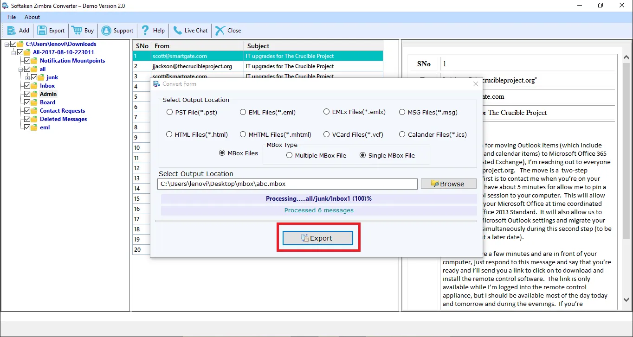The height and width of the screenshot is (337, 633).
Task: Uncheck the Inbox folder checkbox
Action: [x=27, y=86]
